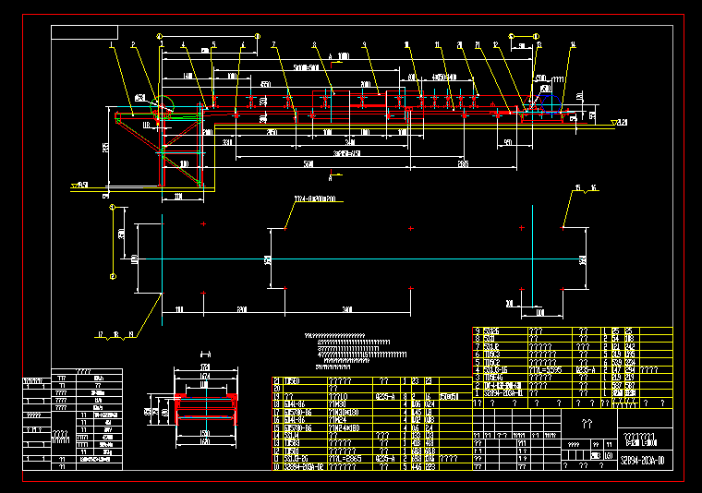Click the Q235-A material cell in row 19
This screenshot has height=493, width=702.
(385, 397)
